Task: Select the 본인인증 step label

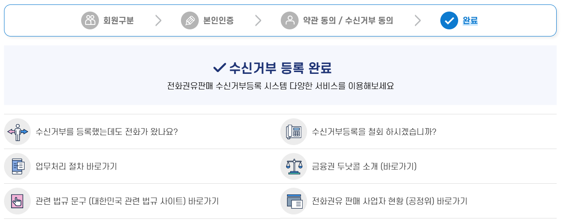Action: pos(218,20)
